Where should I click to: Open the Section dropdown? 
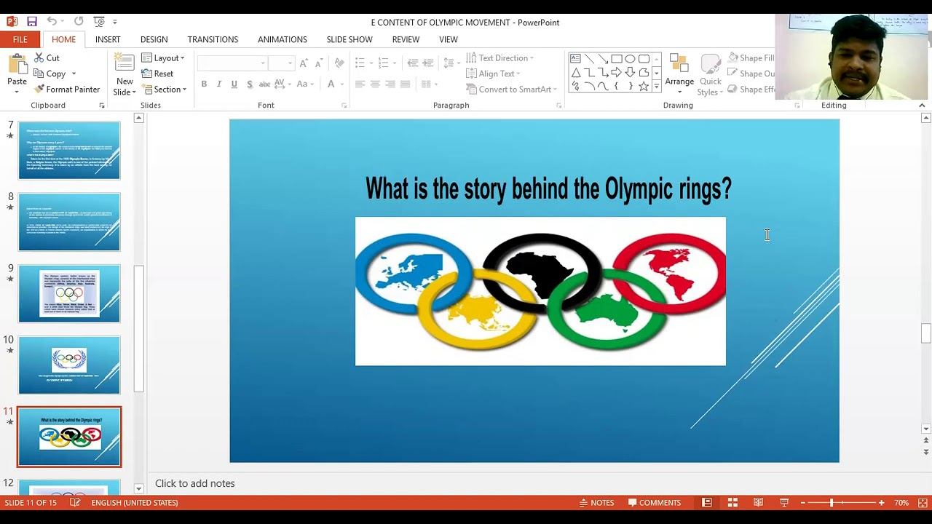click(165, 90)
